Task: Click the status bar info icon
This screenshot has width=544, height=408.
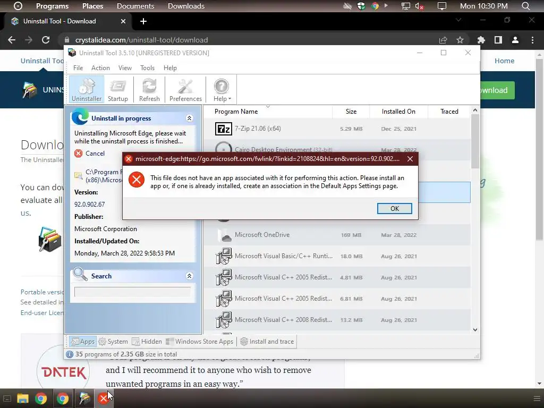Action: pyautogui.click(x=70, y=354)
